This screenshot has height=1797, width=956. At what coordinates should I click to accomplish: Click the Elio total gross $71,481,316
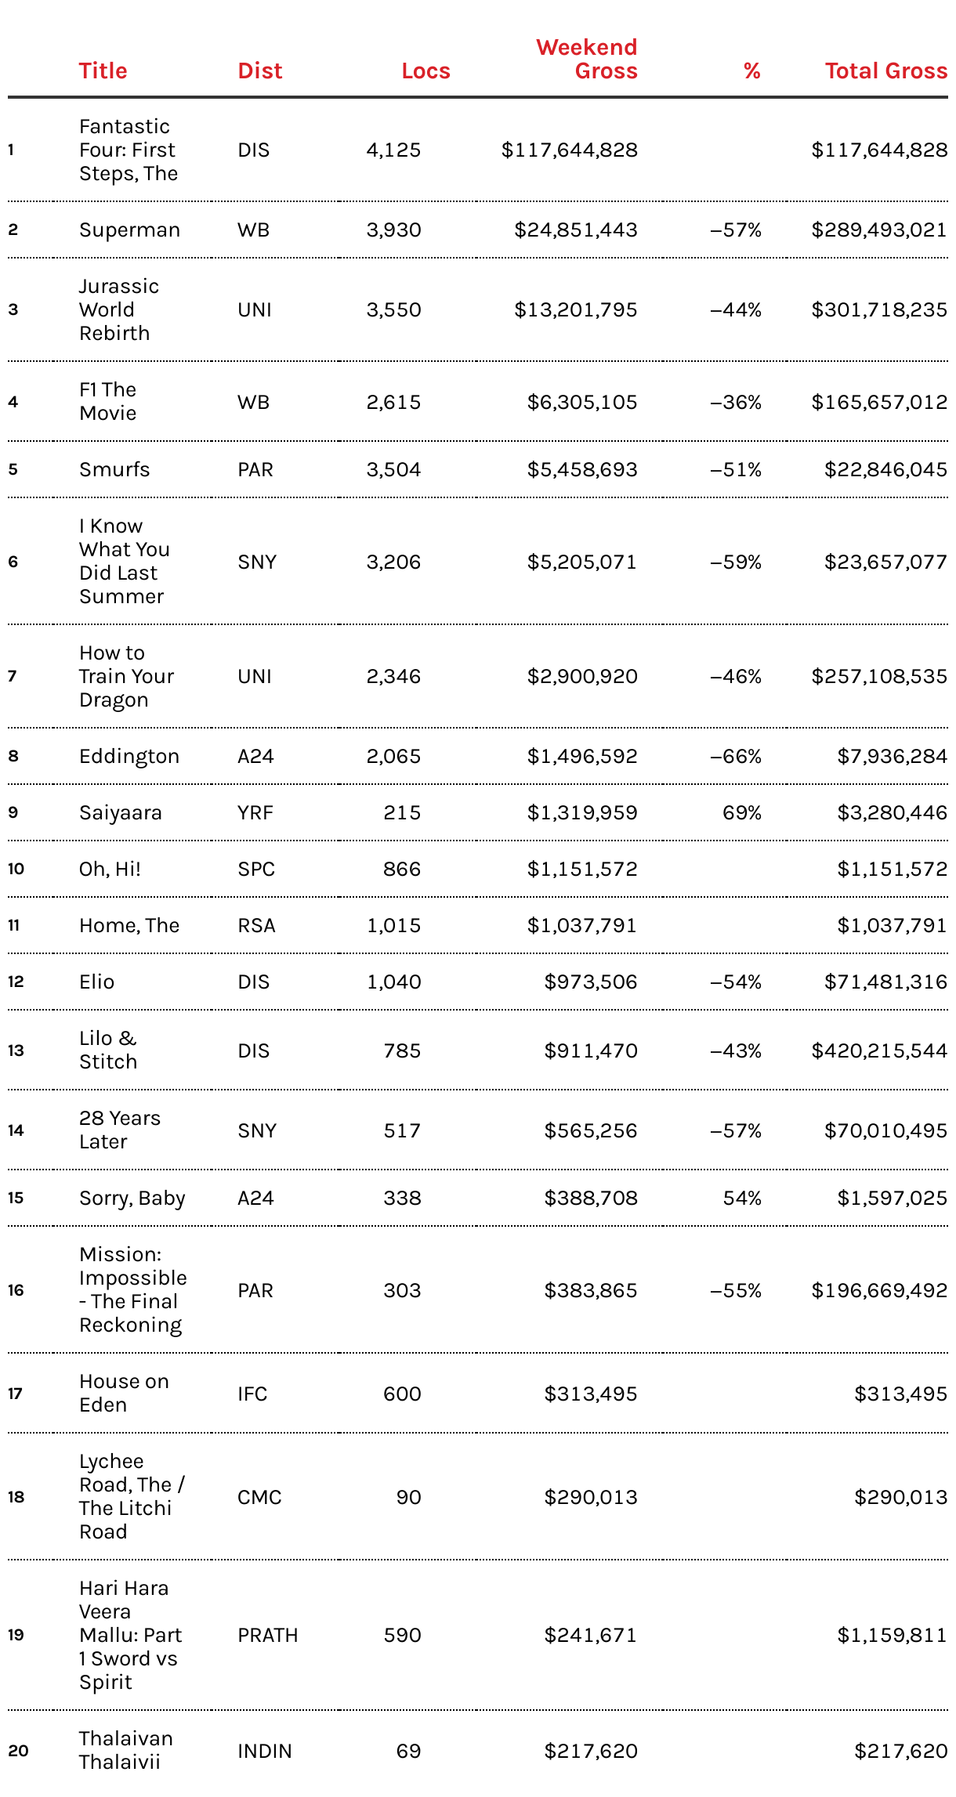pyautogui.click(x=885, y=982)
